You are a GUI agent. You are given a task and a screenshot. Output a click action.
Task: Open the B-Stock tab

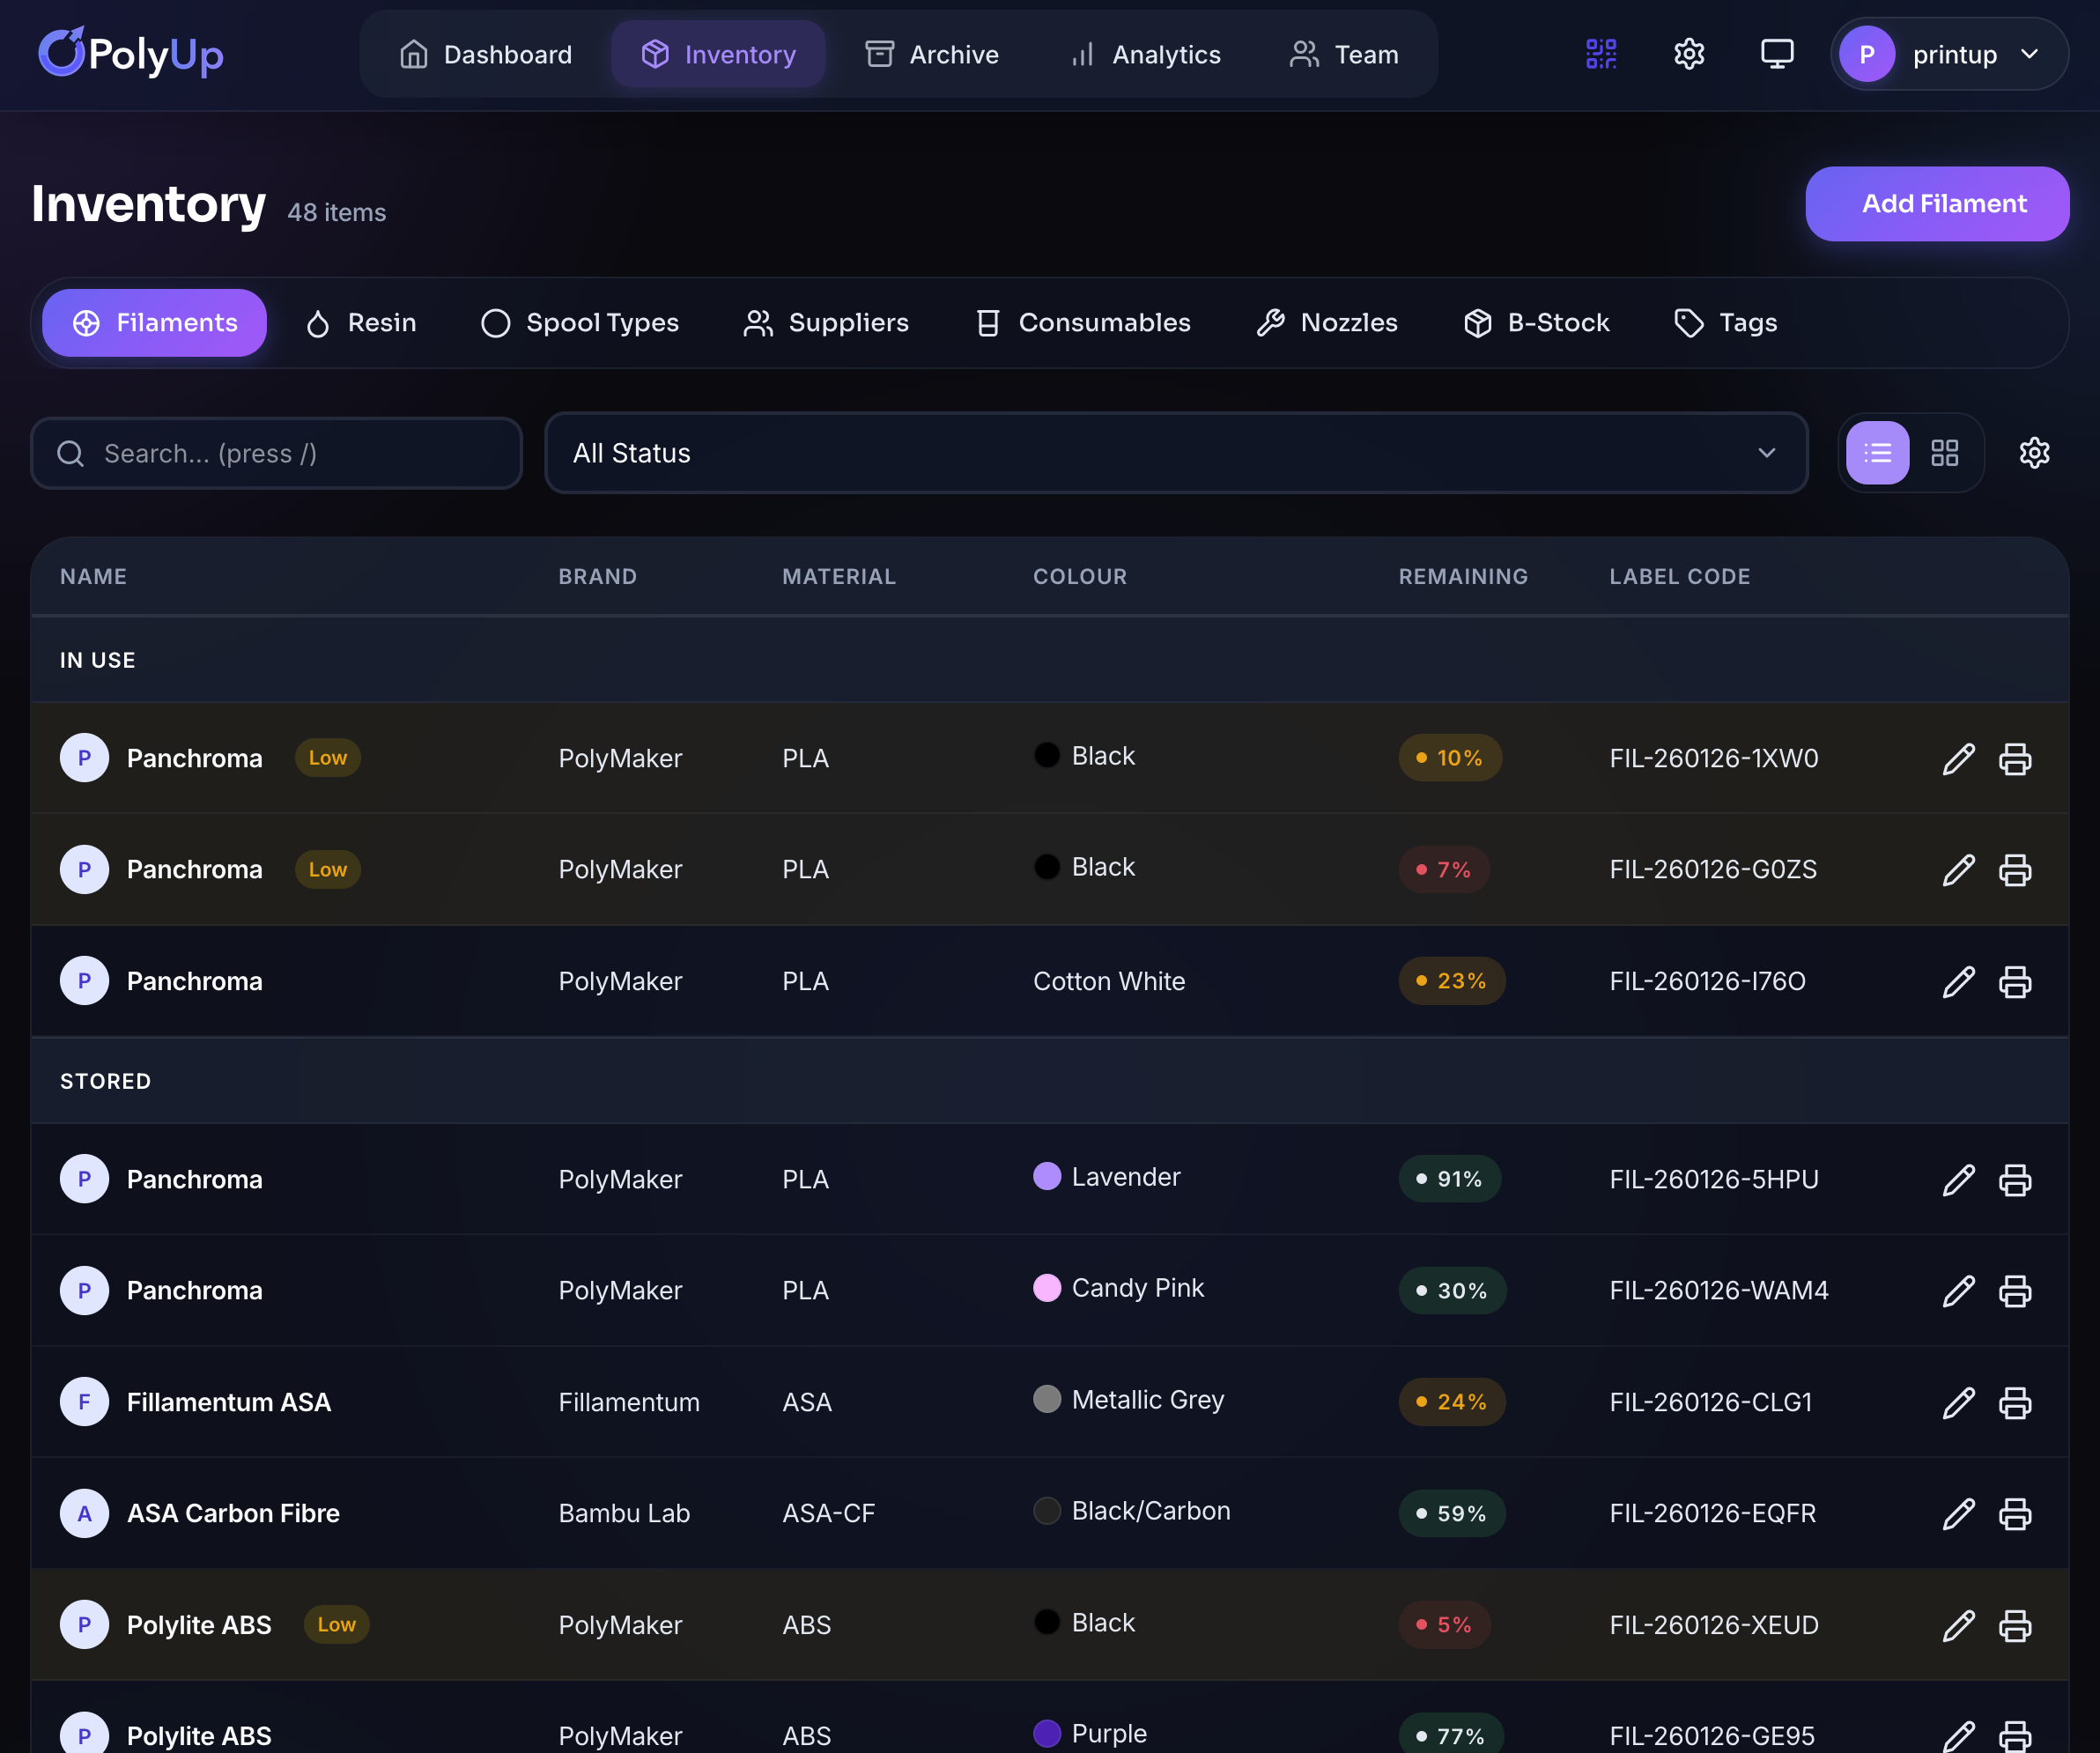[1536, 323]
